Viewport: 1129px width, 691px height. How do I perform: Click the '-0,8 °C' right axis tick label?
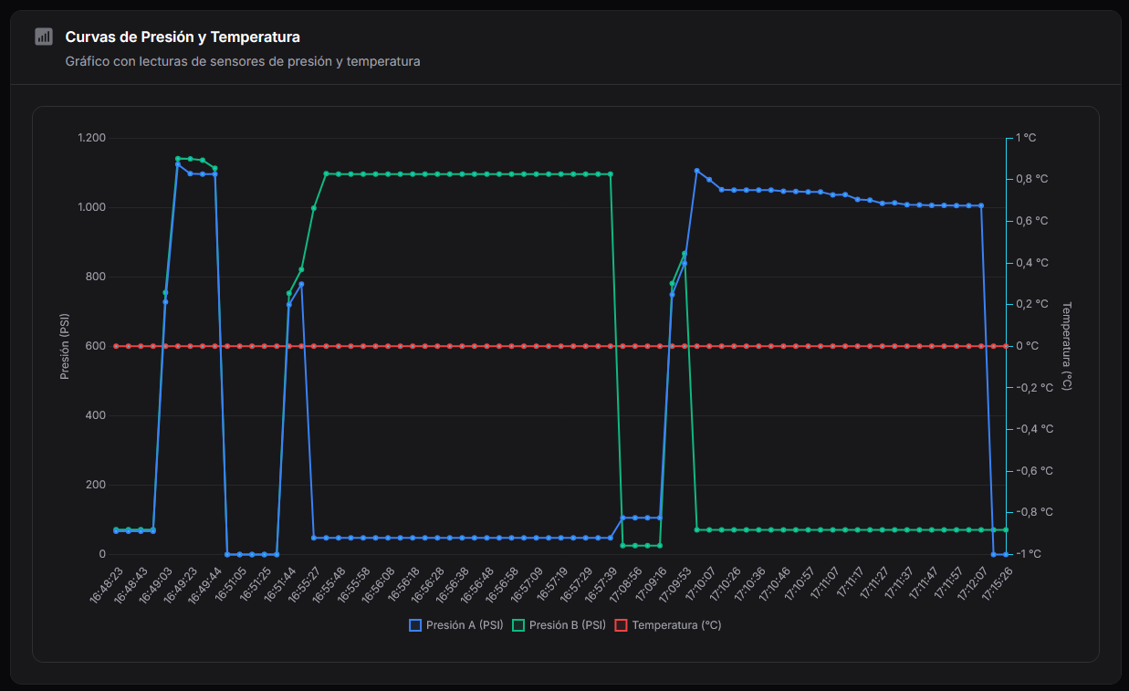coord(1033,512)
